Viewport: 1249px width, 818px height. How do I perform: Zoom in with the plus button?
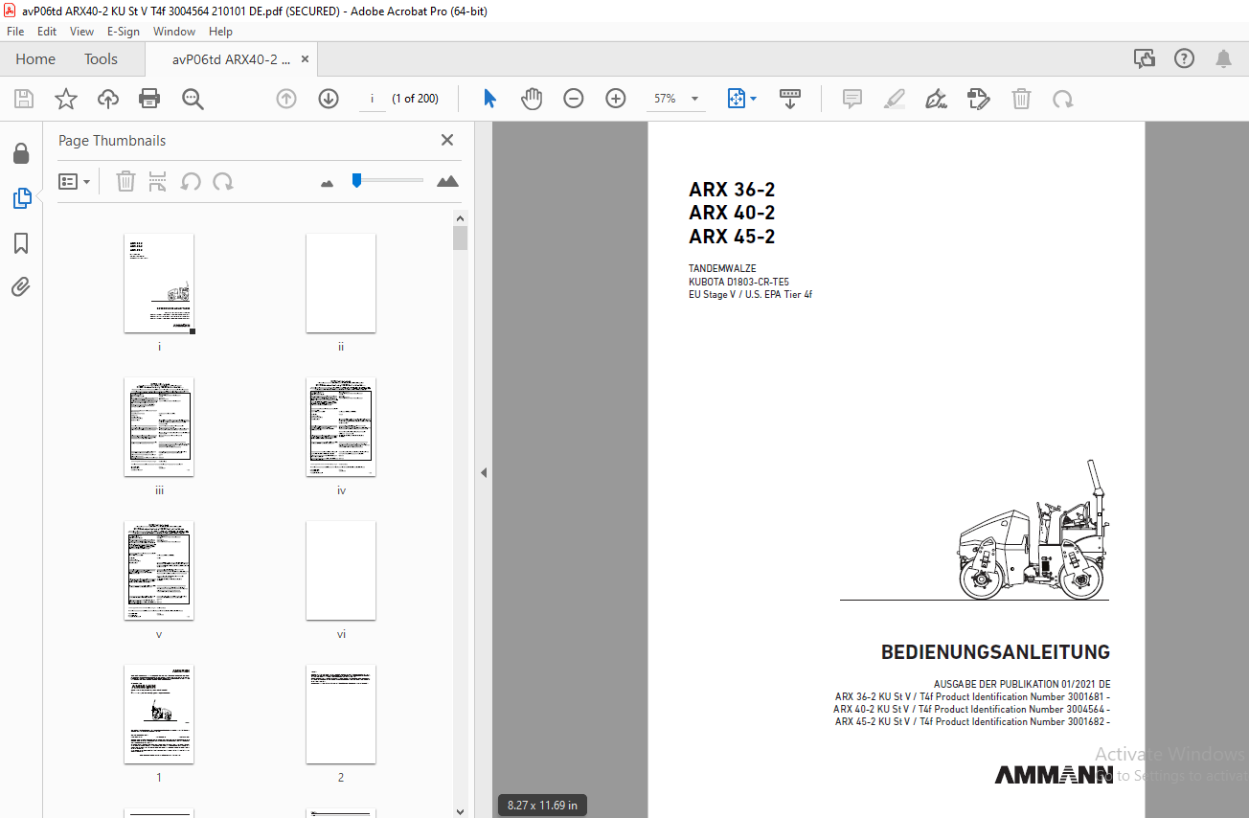616,99
